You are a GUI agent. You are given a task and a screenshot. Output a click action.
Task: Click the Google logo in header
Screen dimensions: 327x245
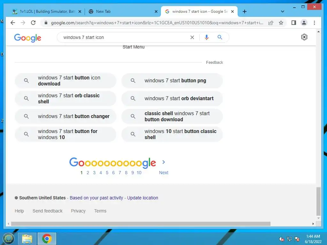pos(27,38)
